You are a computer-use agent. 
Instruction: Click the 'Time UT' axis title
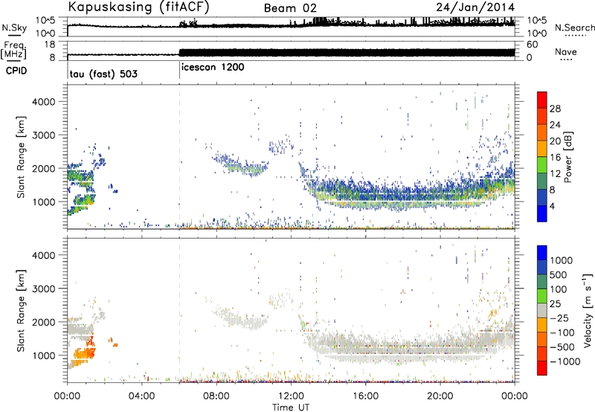point(291,408)
